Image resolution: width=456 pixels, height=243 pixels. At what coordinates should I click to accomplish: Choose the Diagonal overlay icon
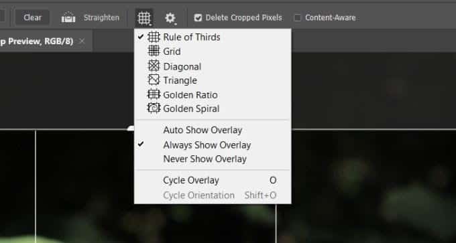(x=154, y=66)
